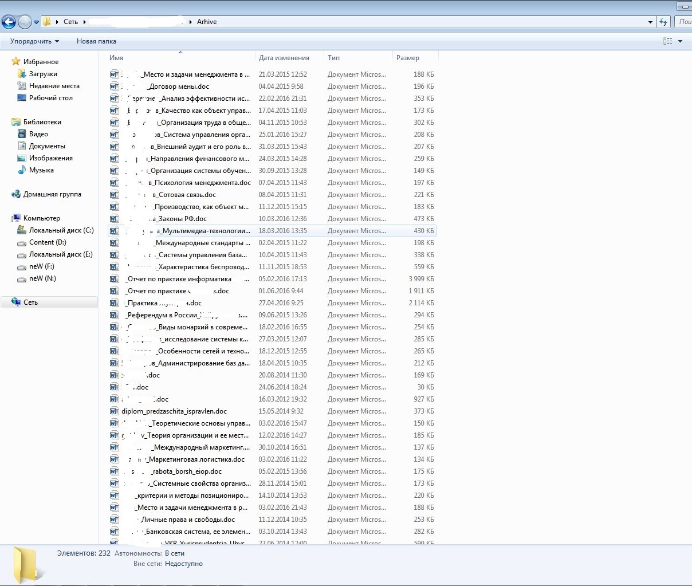Screen dimensions: 692x586
Task: Click the Back navigation arrow button
Action: point(9,22)
